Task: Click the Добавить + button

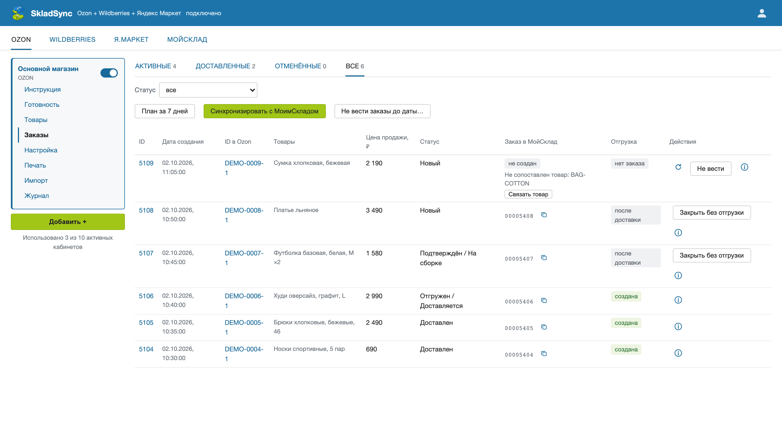Action: [x=68, y=222]
